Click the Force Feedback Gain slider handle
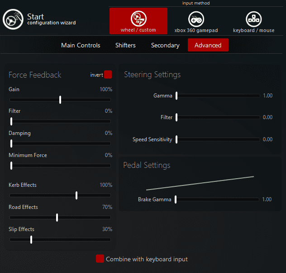Screen dimensions: 286x273 coord(60,100)
